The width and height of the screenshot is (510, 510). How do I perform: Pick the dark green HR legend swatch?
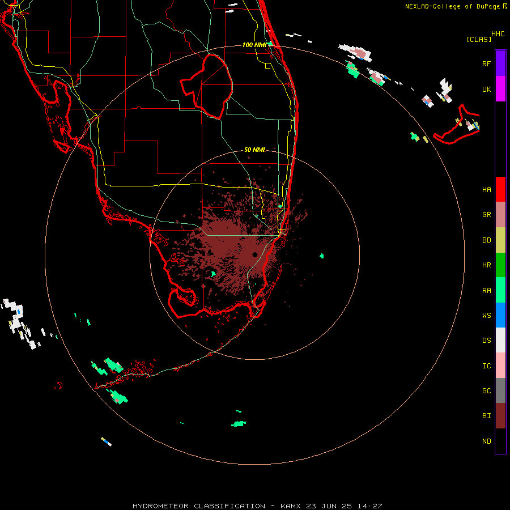500,265
